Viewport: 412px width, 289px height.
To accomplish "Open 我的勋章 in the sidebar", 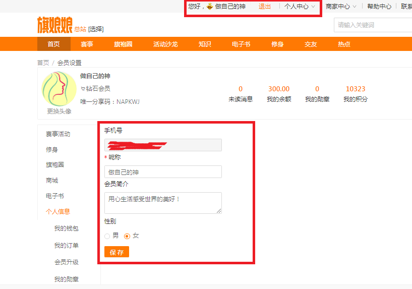I will 67,279.
